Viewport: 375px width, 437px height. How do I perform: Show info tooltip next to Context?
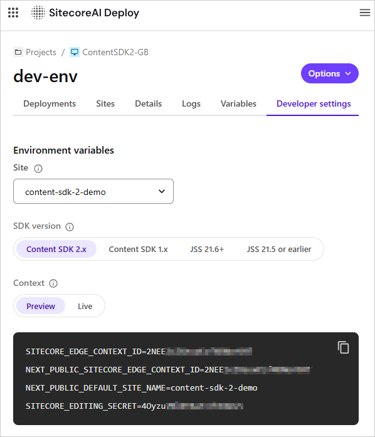tap(53, 283)
